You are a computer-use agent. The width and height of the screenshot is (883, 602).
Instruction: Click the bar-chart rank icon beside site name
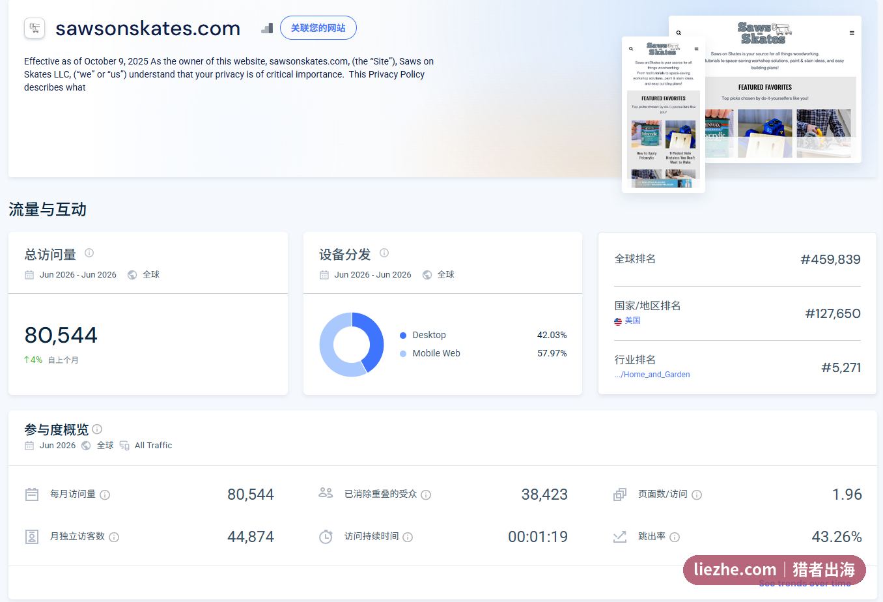click(x=267, y=28)
